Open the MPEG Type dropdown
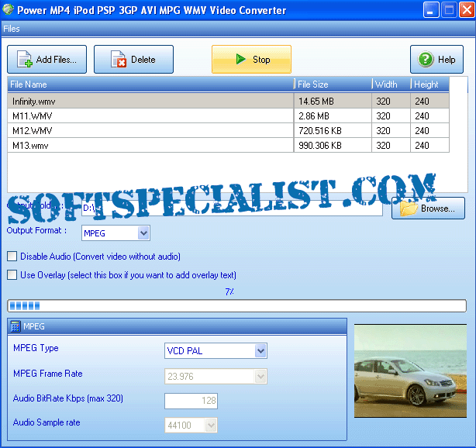 [260, 350]
